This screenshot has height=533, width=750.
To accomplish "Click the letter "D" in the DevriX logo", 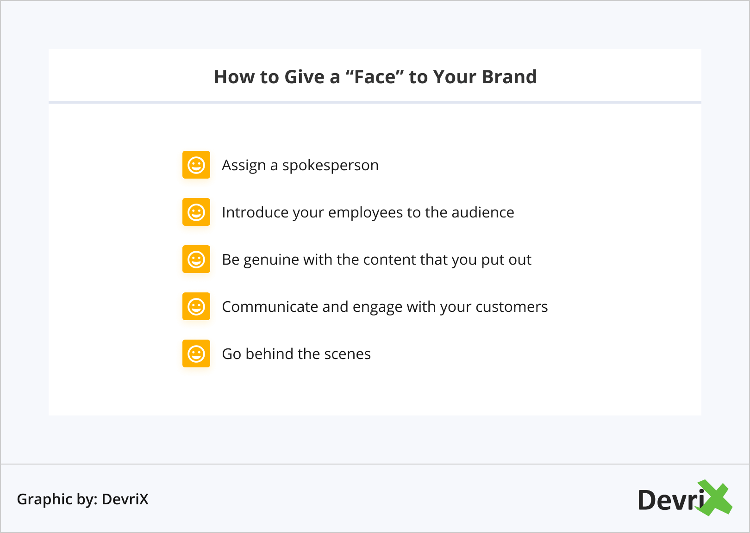I will tap(647, 500).
